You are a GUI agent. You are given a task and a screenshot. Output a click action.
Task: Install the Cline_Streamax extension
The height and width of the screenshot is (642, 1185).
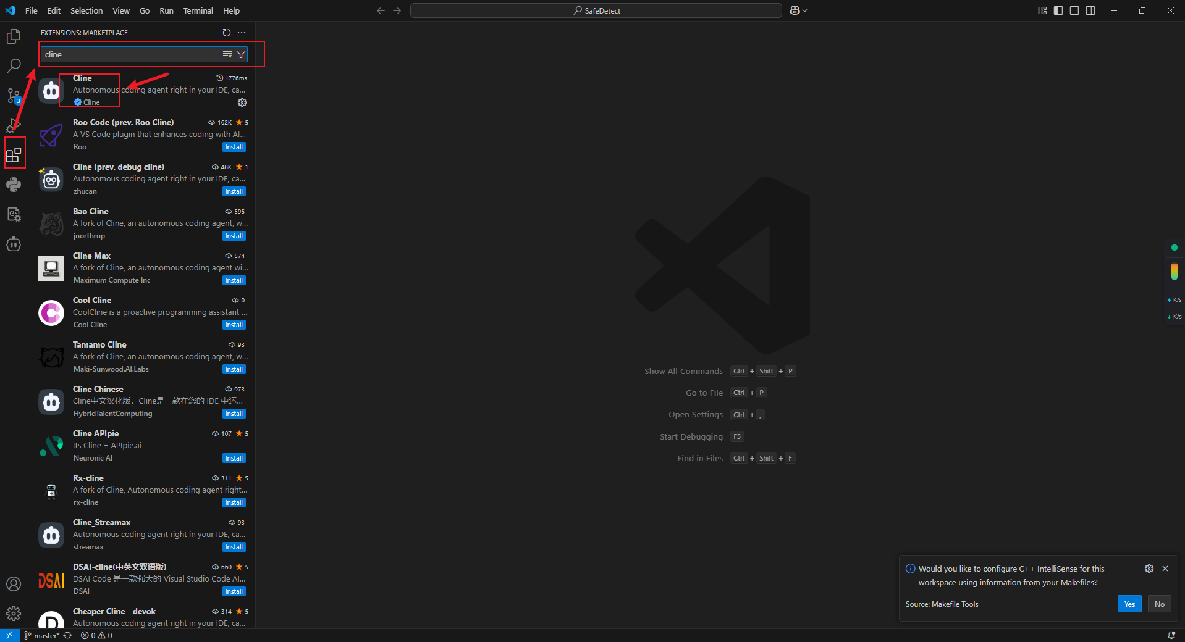[234, 547]
